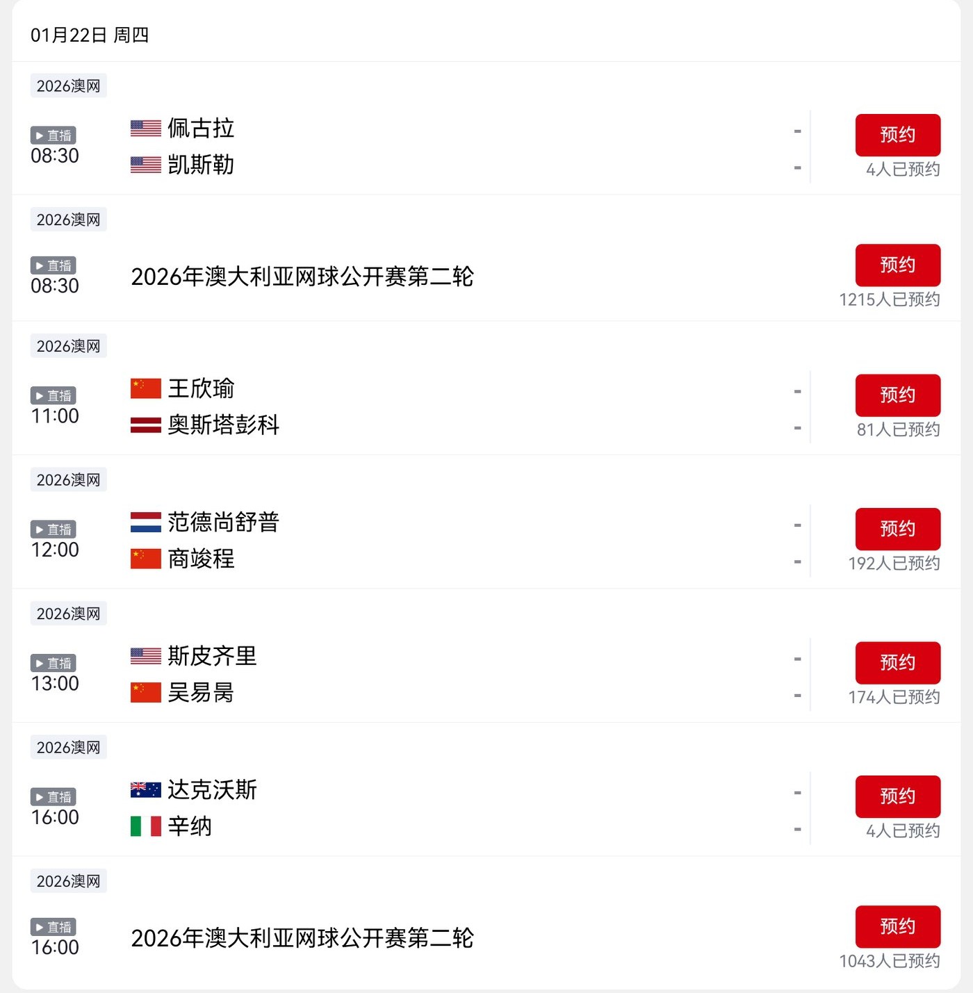Reserve the 16:00 澳大利亚网球公开赛第二轮 broadcast
Image resolution: width=973 pixels, height=993 pixels.
coord(897,926)
